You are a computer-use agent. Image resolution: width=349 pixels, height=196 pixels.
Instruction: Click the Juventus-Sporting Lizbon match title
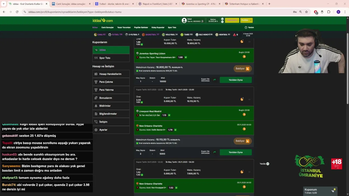152,53
